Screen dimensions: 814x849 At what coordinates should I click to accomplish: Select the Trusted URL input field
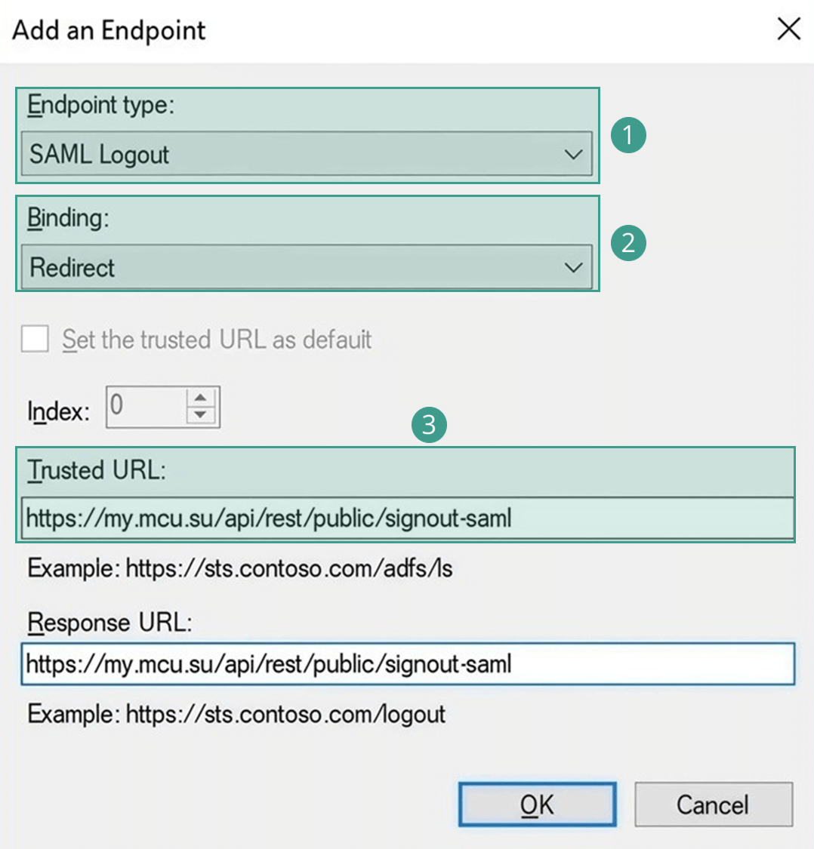click(x=302, y=518)
